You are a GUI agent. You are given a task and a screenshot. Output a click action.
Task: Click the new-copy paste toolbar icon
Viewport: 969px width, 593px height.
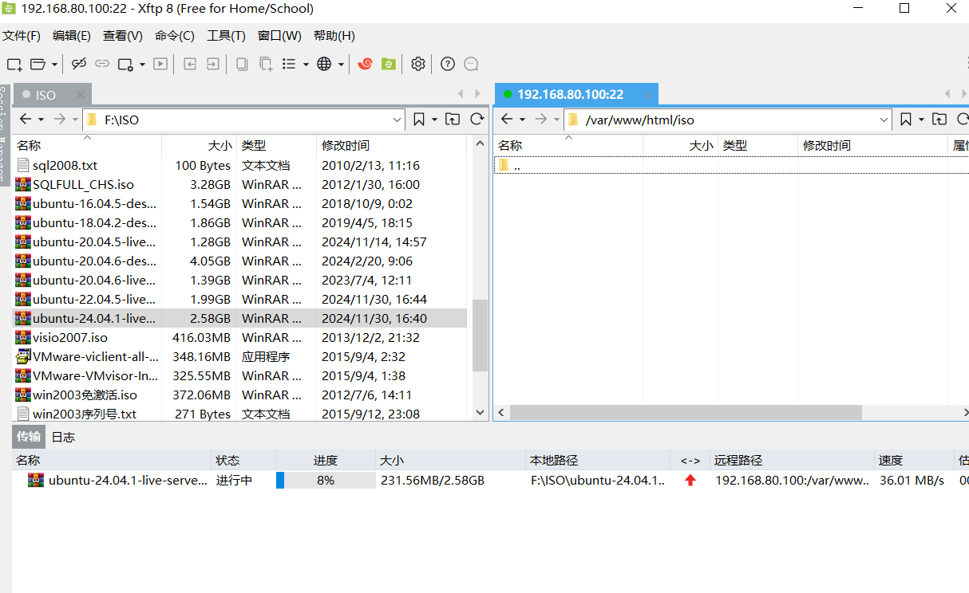pos(266,64)
